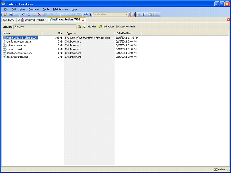The image size is (231, 173).
Task: Click the Add Files button
Action: pyautogui.click(x=90, y=27)
